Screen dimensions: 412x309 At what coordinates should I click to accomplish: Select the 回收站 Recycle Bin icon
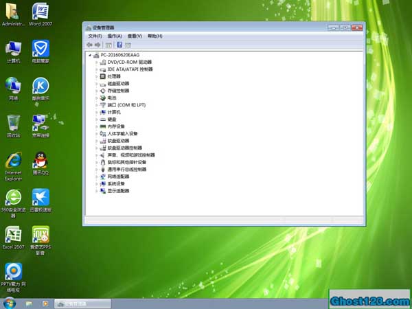point(14,126)
